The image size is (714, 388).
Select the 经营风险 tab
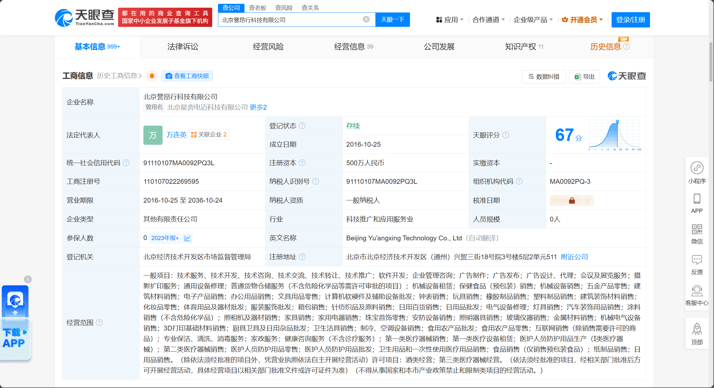pos(268,47)
